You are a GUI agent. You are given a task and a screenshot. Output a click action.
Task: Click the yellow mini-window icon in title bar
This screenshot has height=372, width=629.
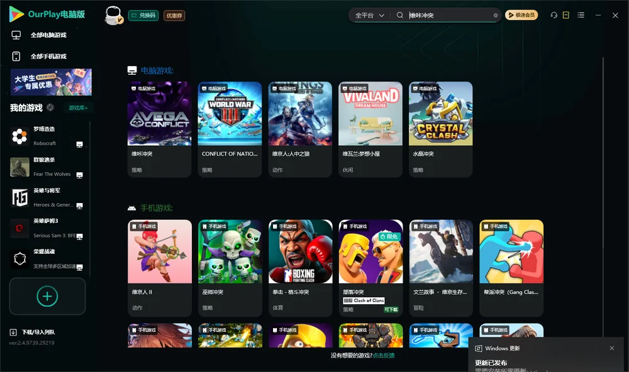tap(566, 15)
